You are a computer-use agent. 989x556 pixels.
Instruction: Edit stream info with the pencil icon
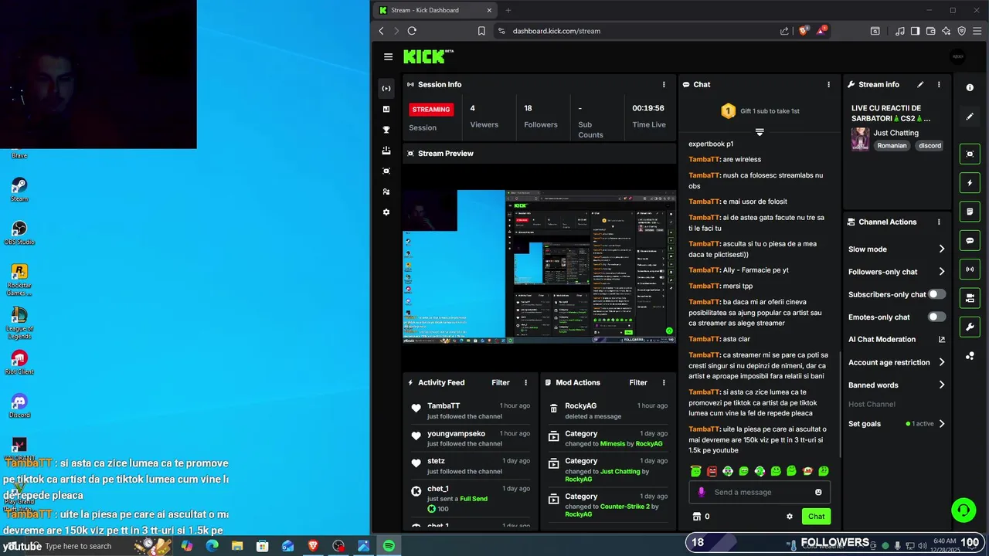[x=920, y=84]
